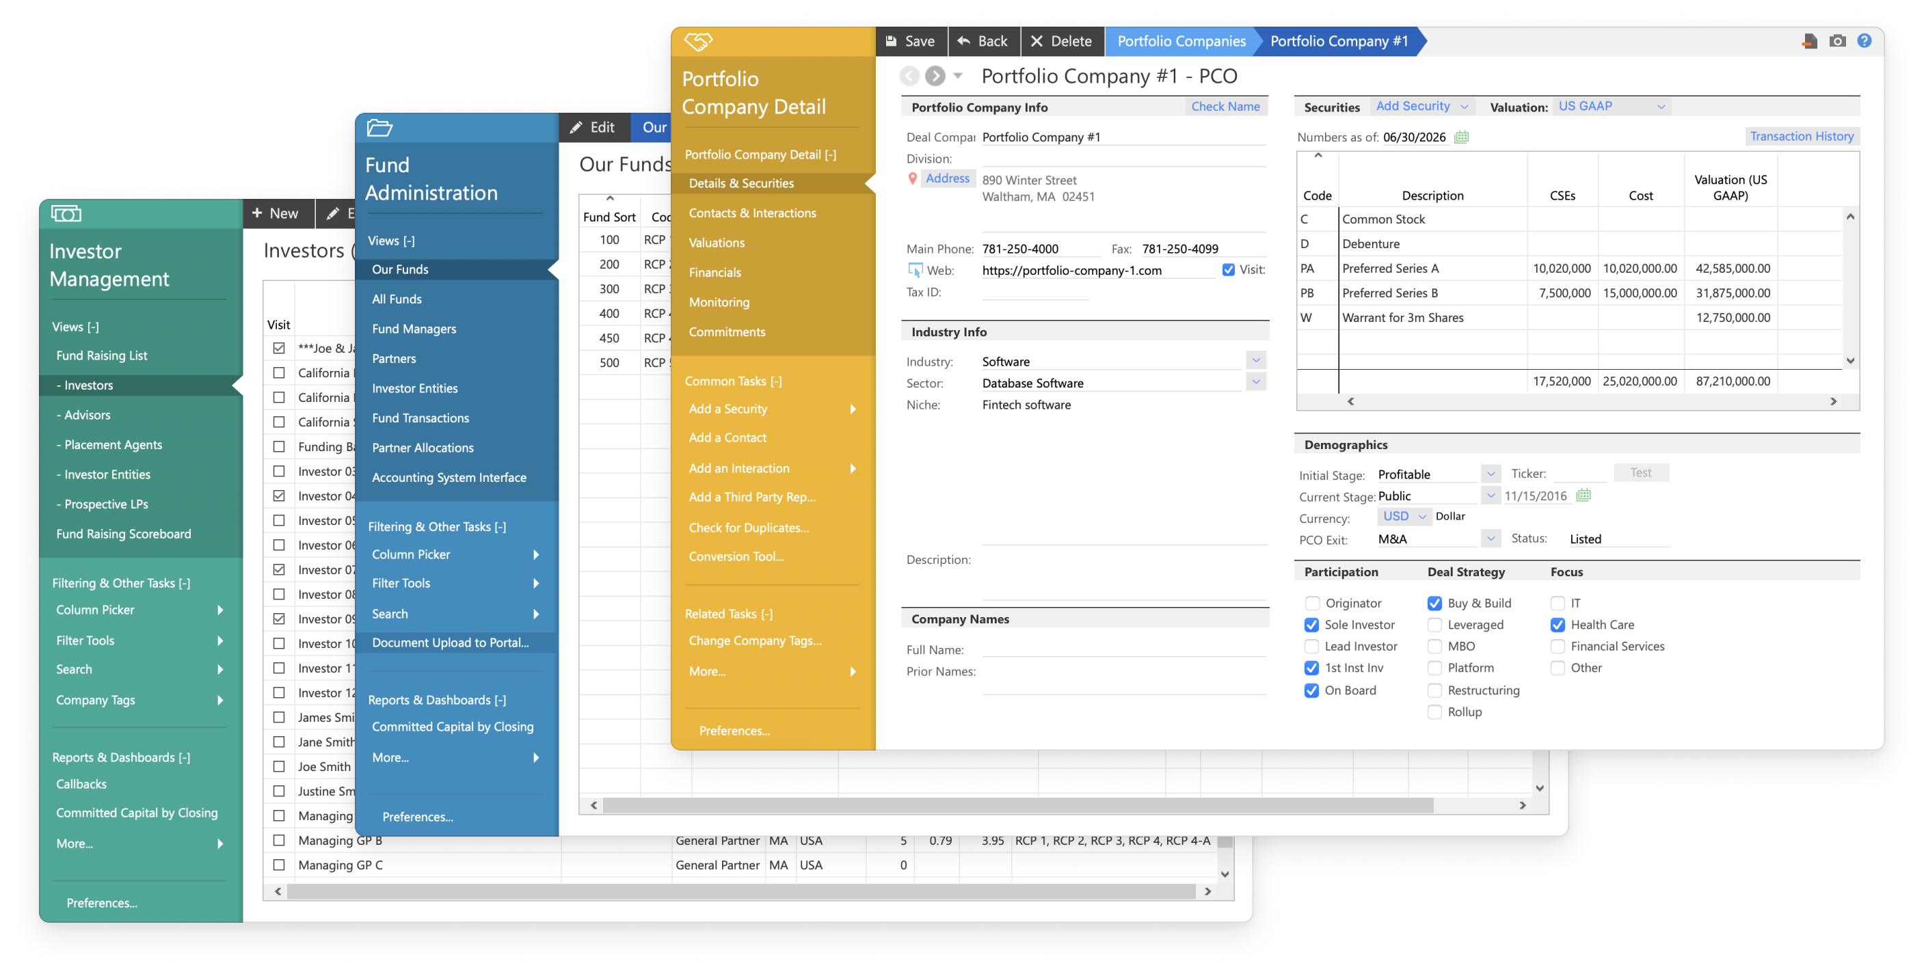1924x974 pixels.
Task: Click the folder icon in Fund Administration panel
Action: [x=379, y=128]
